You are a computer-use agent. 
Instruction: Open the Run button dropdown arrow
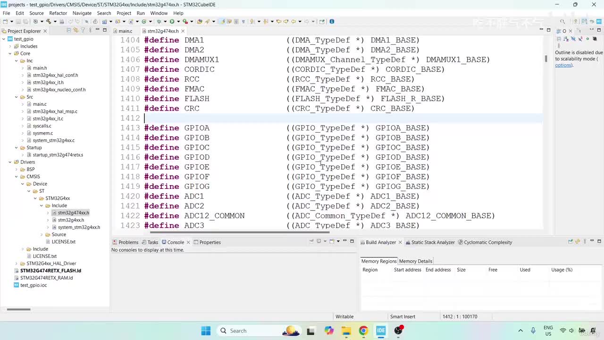coord(178,21)
